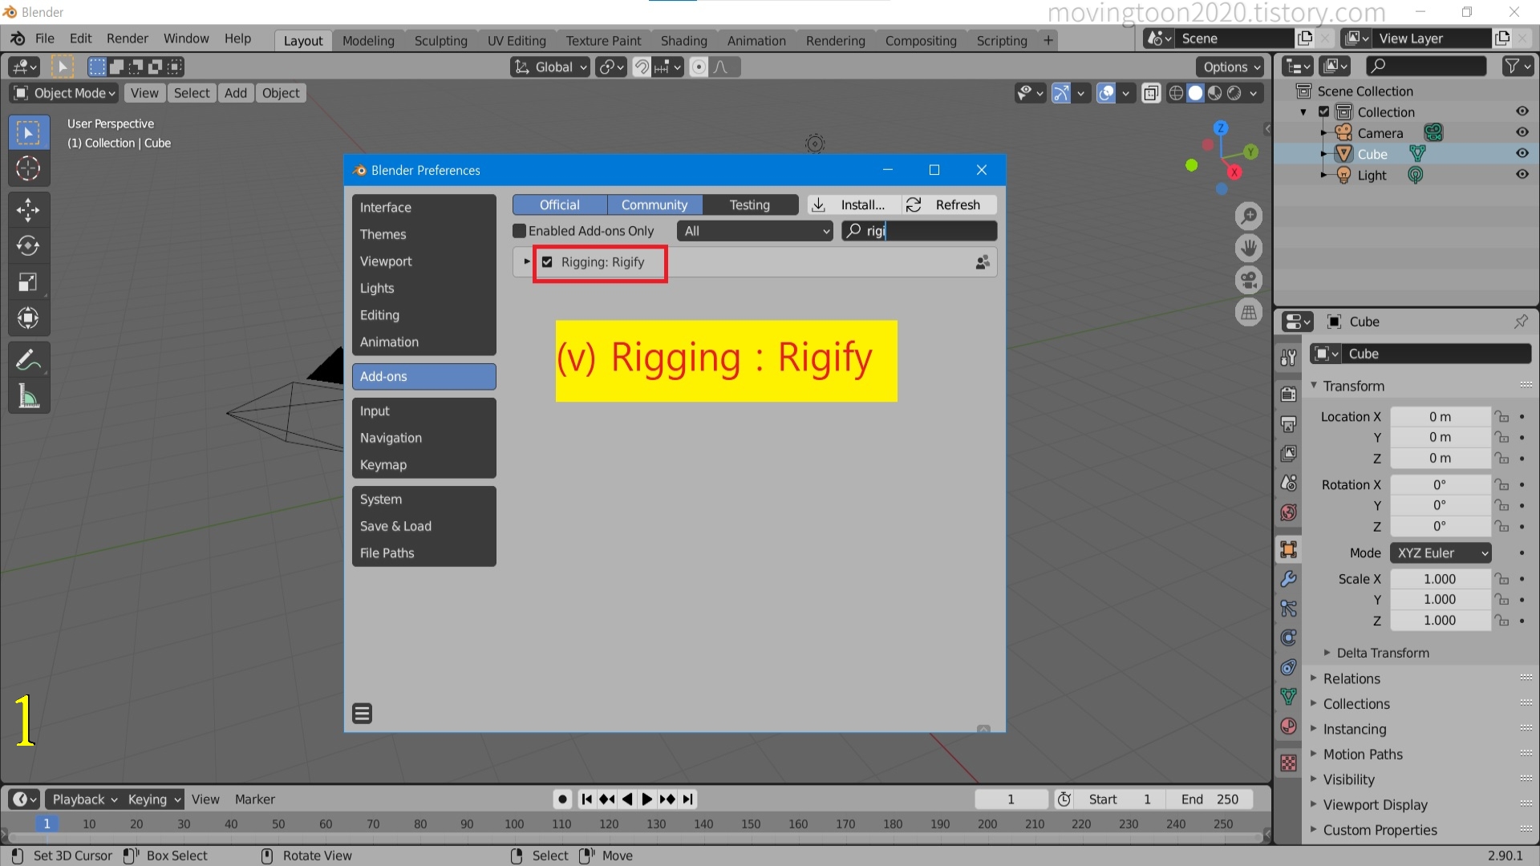Uncheck the Rigging: Rigify add-on checkbox

click(x=547, y=262)
